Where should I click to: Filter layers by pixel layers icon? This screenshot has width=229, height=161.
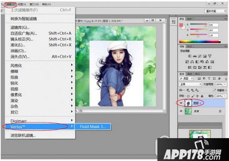(x=199, y=79)
